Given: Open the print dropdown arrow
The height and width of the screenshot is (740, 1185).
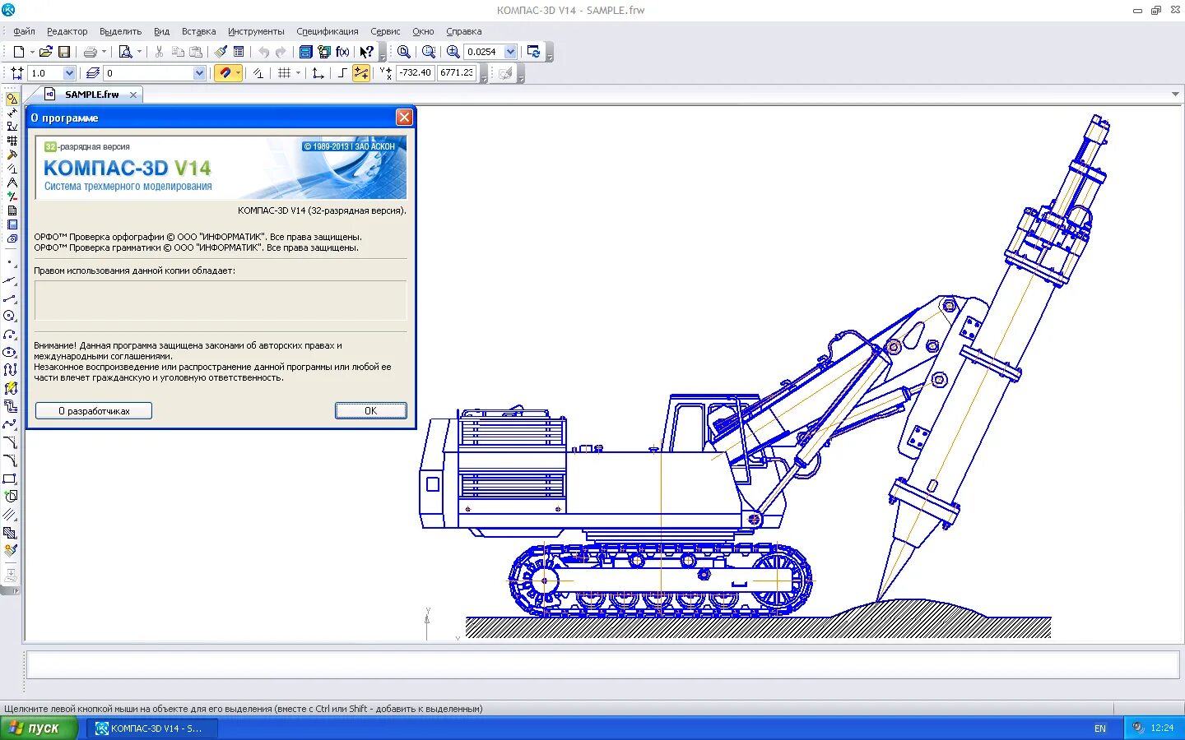Looking at the screenshot, I should 105,52.
